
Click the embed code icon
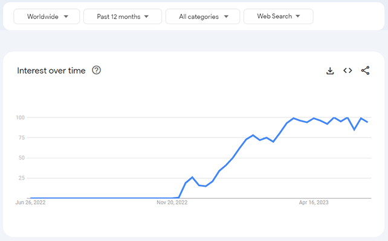point(348,70)
